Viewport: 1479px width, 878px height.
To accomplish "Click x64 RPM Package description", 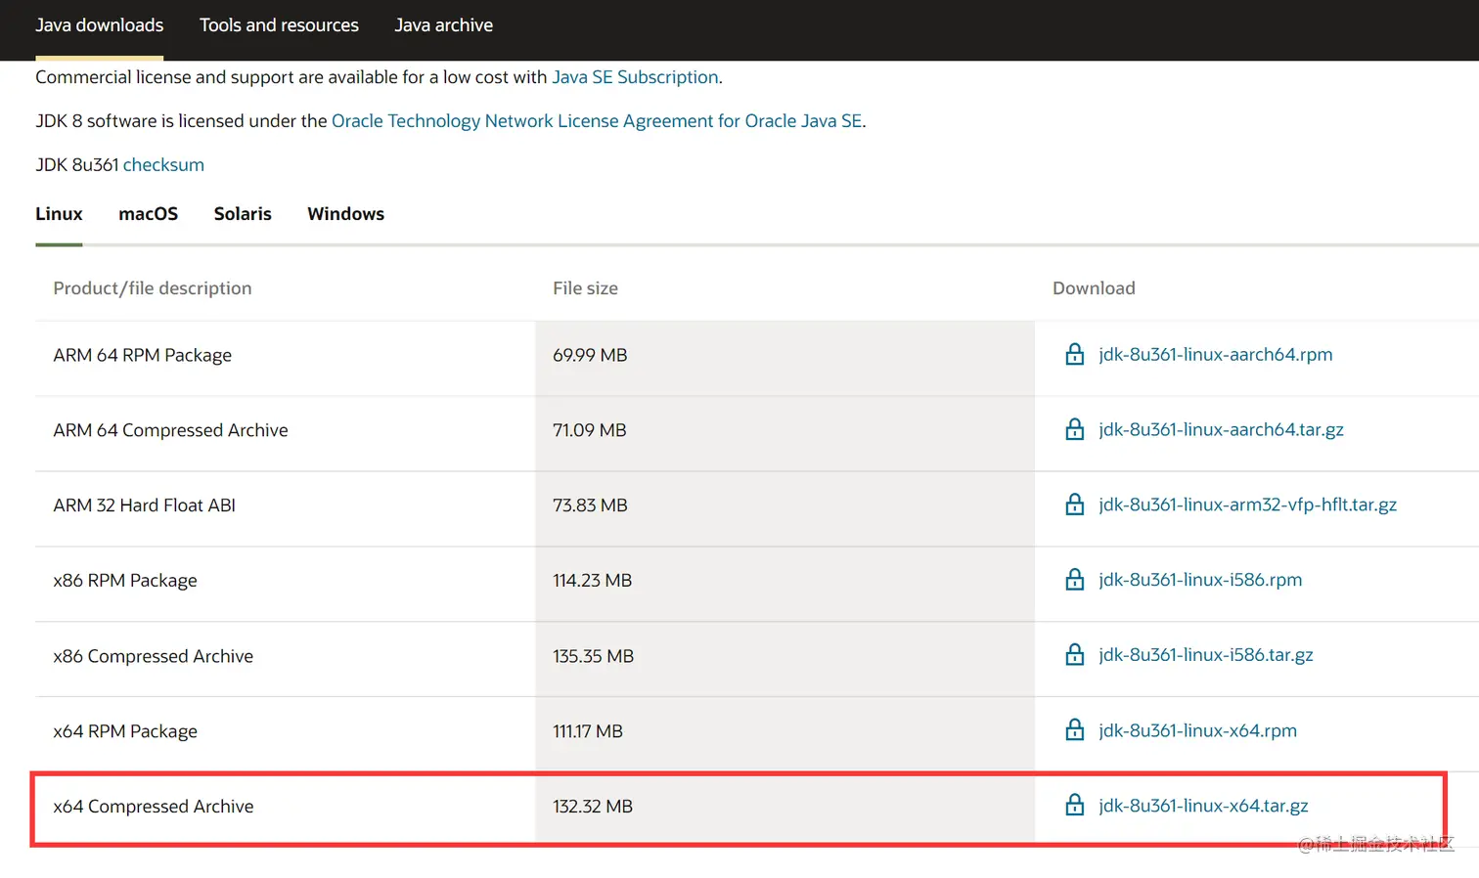I will click(x=125, y=731).
